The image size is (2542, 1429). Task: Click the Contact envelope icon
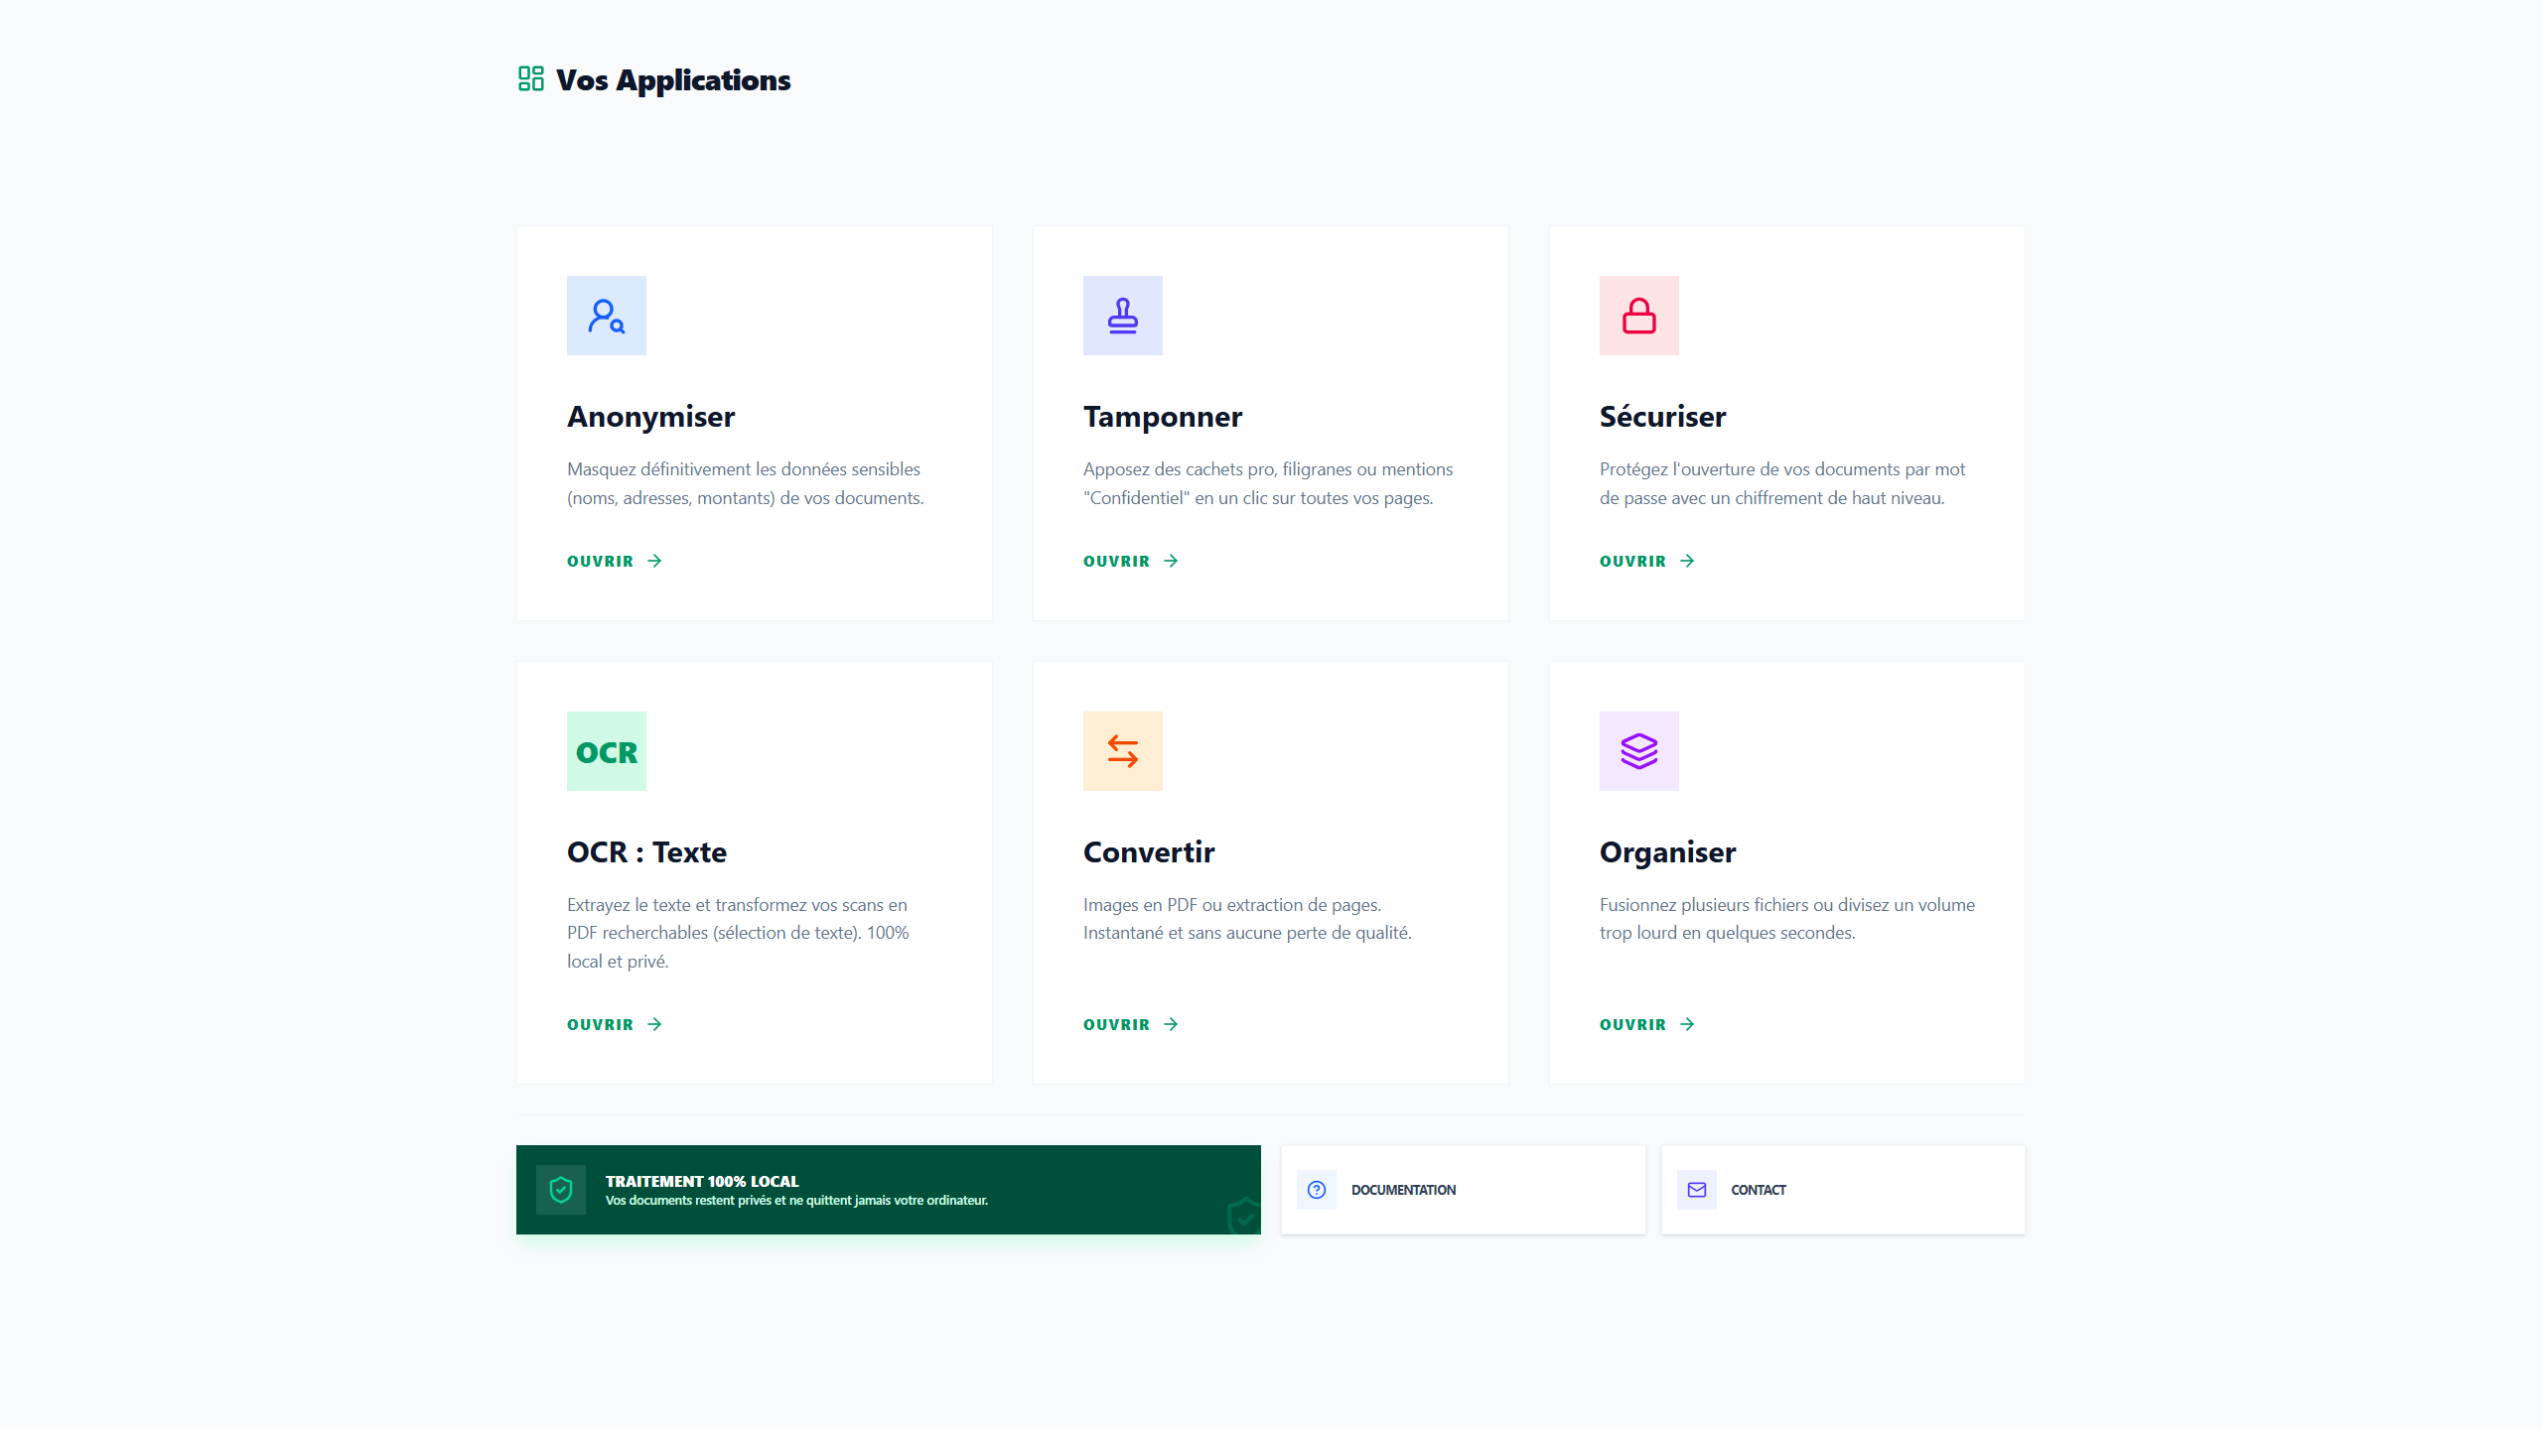click(1697, 1190)
